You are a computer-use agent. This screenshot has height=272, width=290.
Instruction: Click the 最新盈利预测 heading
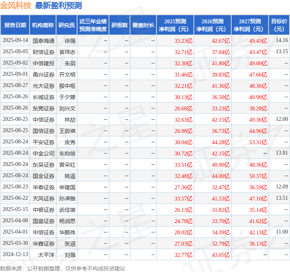[58, 5]
